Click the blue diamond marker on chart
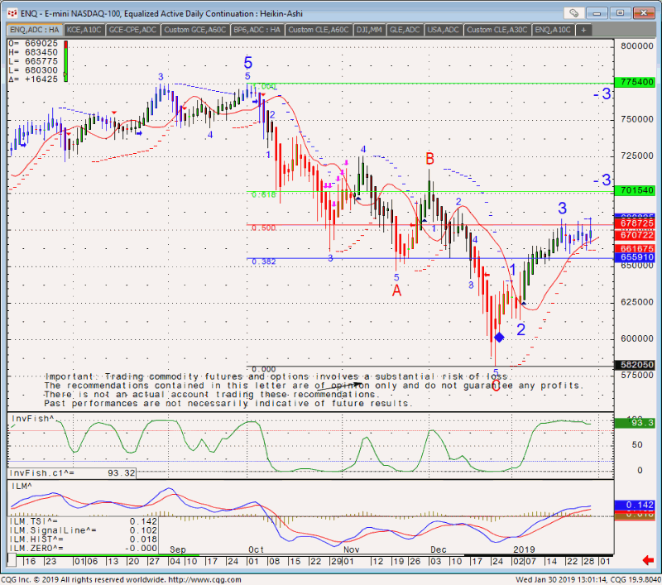Screen dimensions: 662x585 point(499,337)
